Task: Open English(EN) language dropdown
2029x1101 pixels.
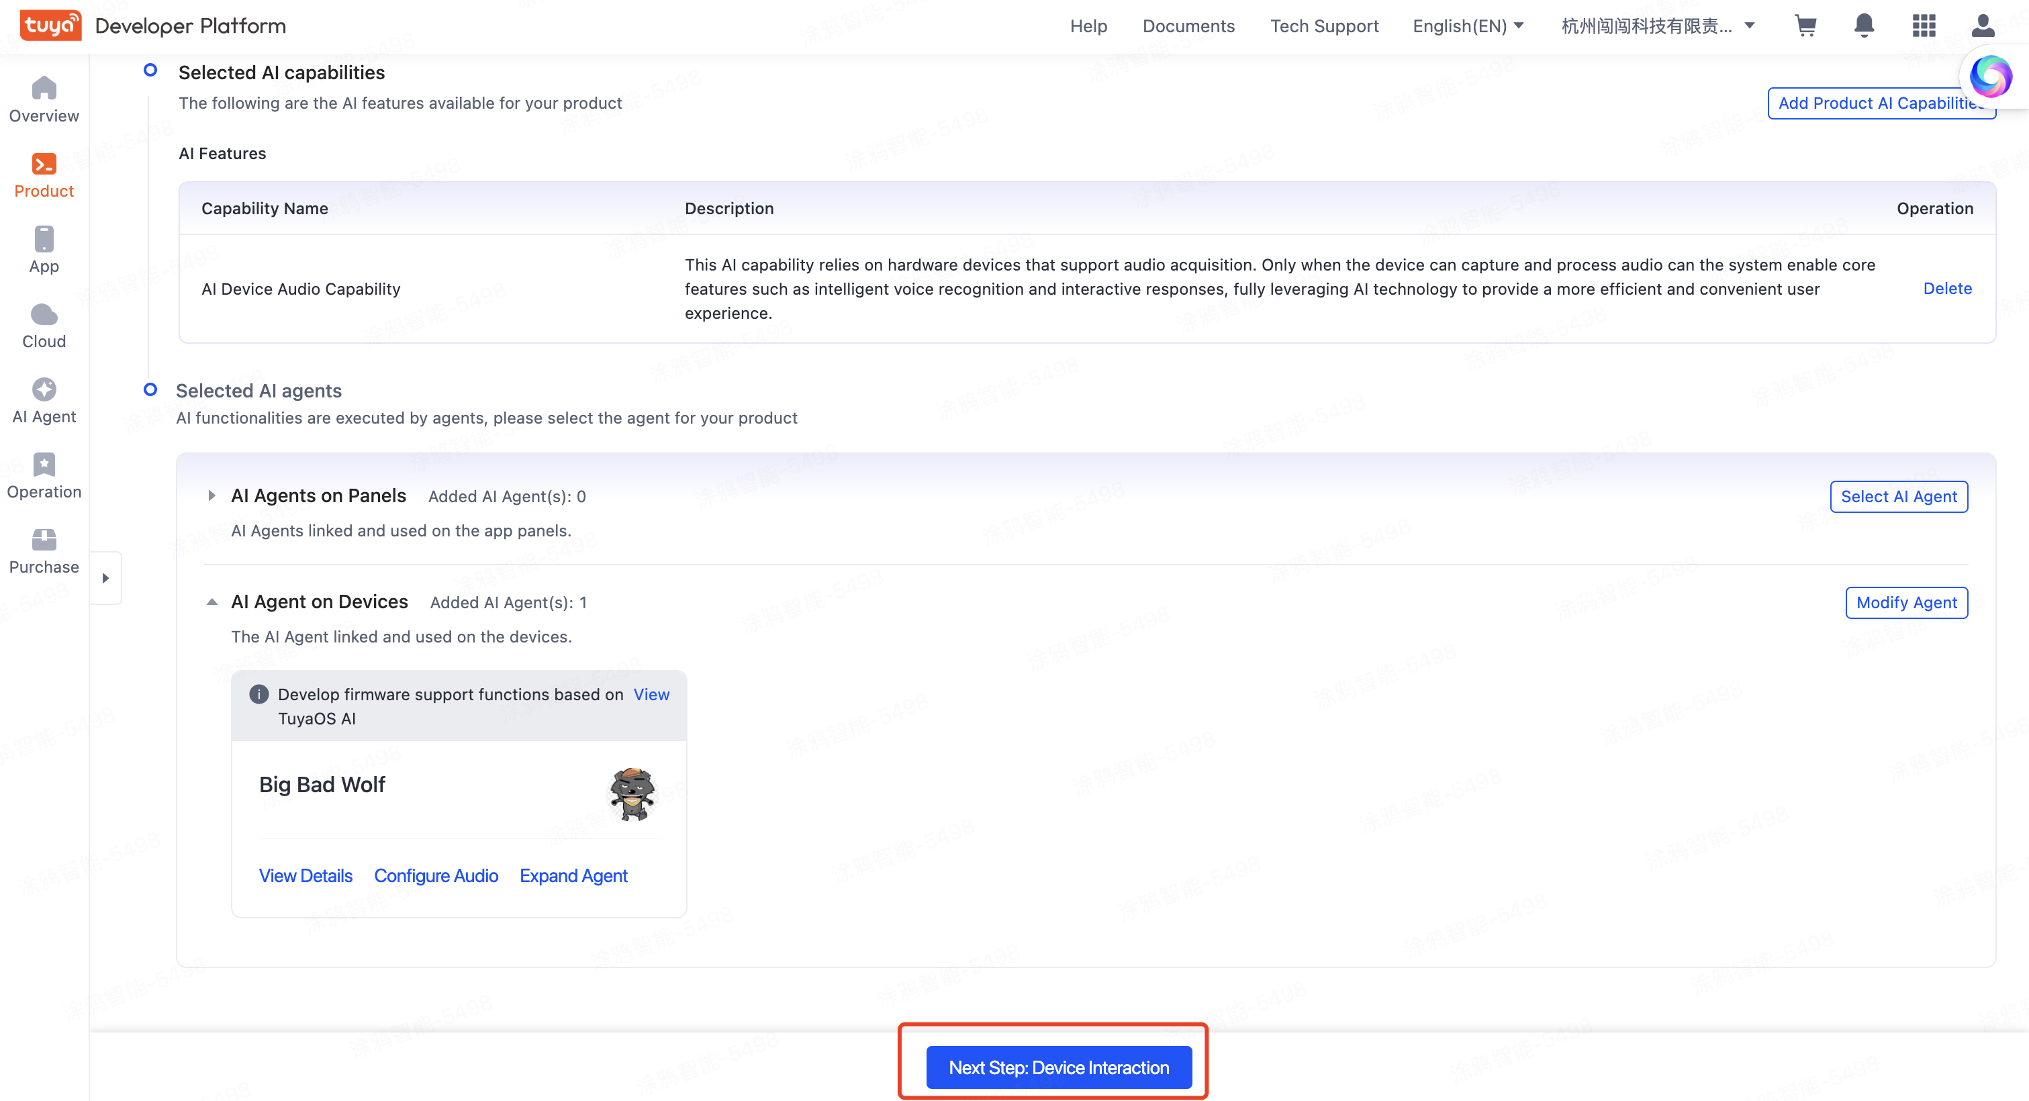Action: (x=1468, y=26)
